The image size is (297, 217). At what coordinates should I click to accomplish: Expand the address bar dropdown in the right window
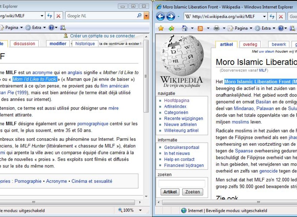(265, 16)
